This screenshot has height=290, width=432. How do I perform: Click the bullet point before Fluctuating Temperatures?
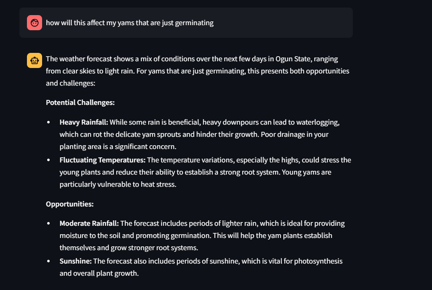click(48, 160)
